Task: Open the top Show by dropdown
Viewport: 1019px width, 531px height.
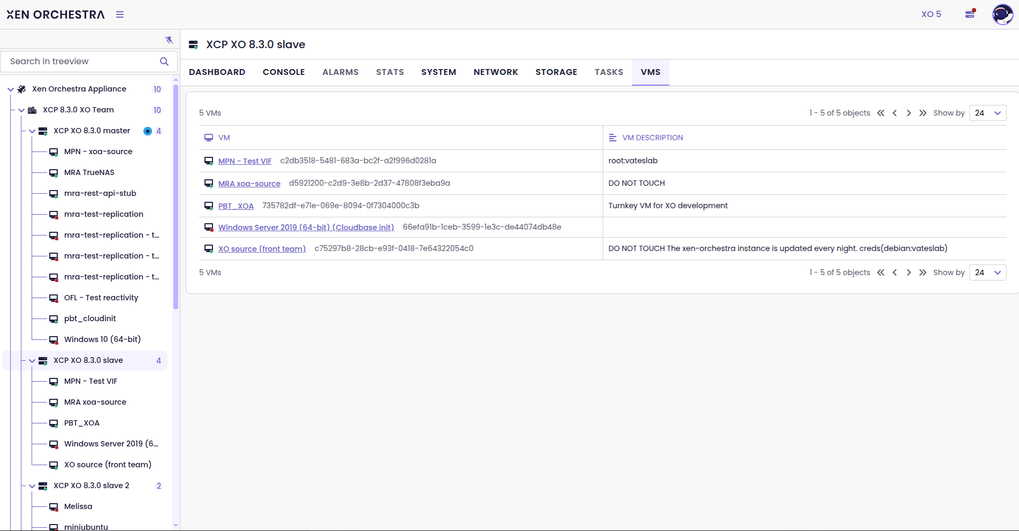Action: pyautogui.click(x=987, y=113)
